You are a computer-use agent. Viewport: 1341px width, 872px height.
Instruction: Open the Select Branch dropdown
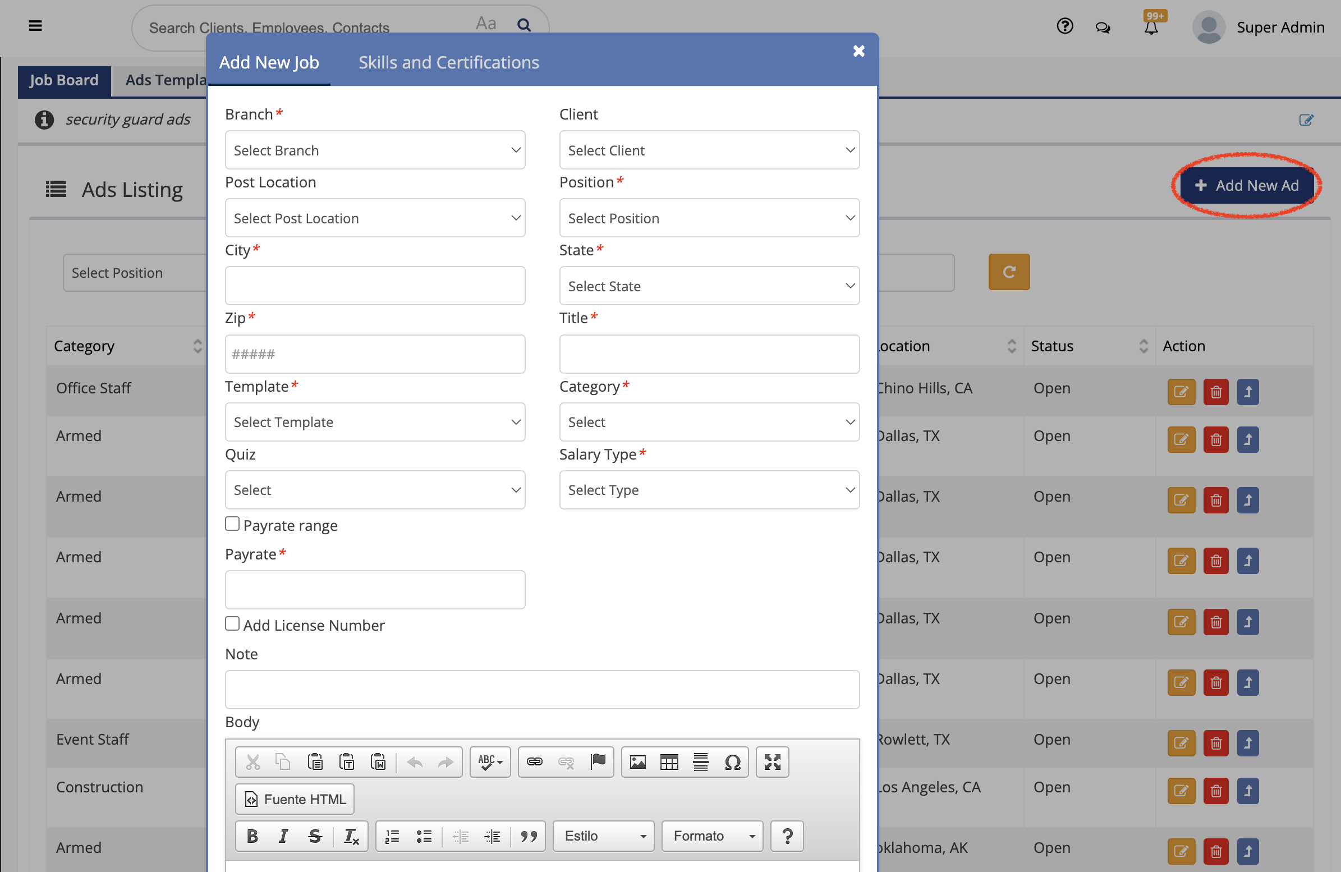[375, 150]
